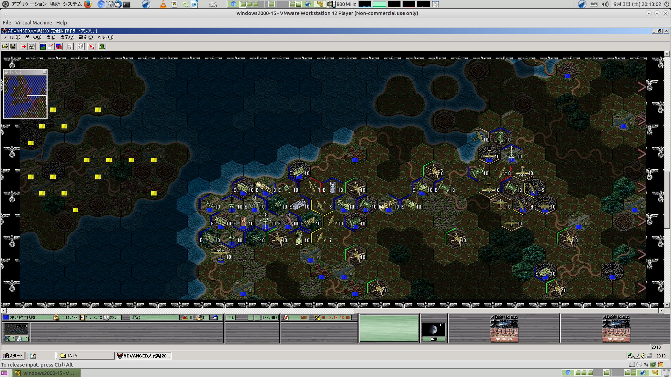Click the horizontal scrollbar right arrow
This screenshot has width=671, height=377.
[x=661, y=310]
